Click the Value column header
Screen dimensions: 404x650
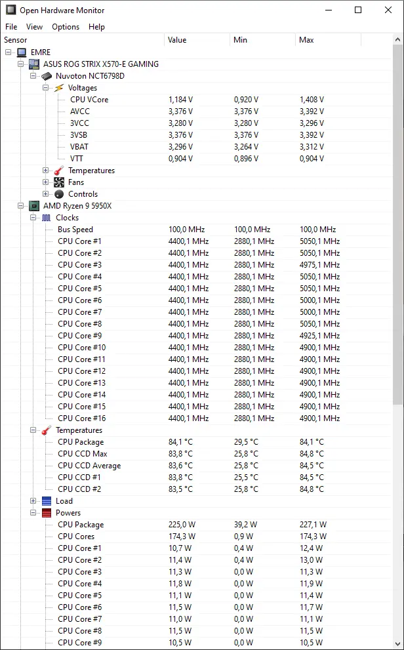(x=197, y=40)
